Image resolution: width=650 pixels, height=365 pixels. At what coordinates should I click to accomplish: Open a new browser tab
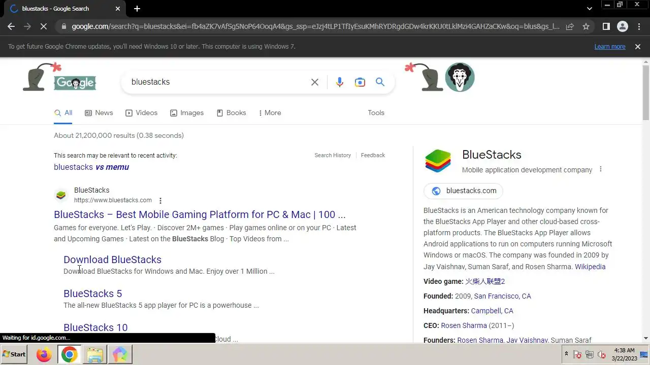coord(137,9)
